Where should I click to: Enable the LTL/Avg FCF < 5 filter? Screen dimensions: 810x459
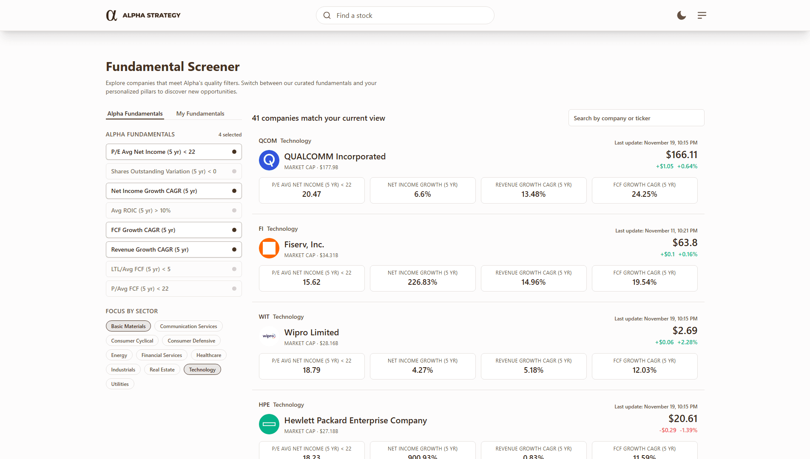(173, 269)
